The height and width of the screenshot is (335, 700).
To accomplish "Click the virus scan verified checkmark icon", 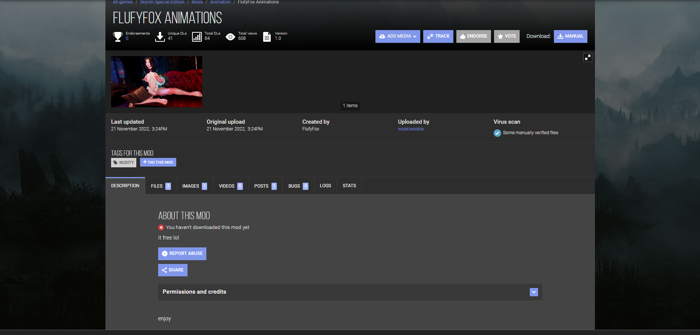I will coord(497,133).
